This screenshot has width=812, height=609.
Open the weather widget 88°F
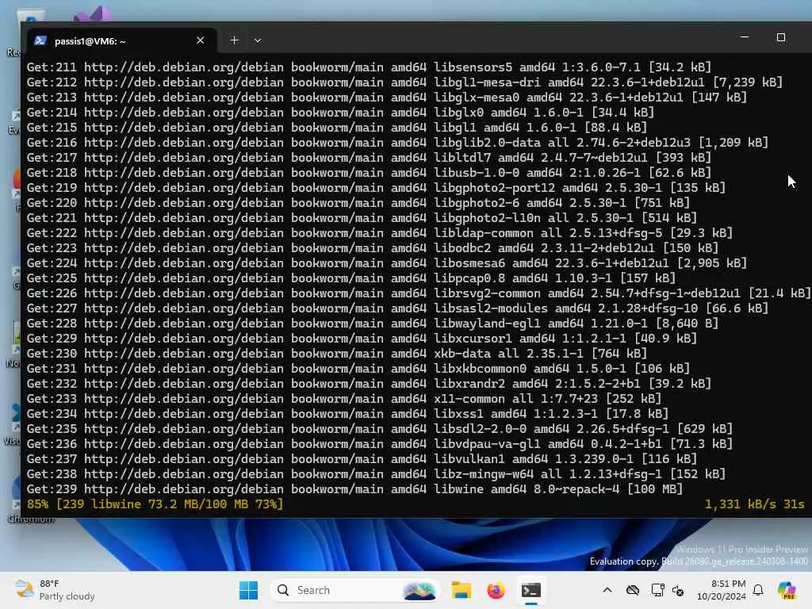coord(55,590)
